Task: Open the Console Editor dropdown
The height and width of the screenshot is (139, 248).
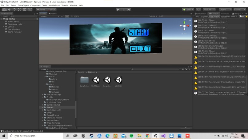Action: point(234,16)
